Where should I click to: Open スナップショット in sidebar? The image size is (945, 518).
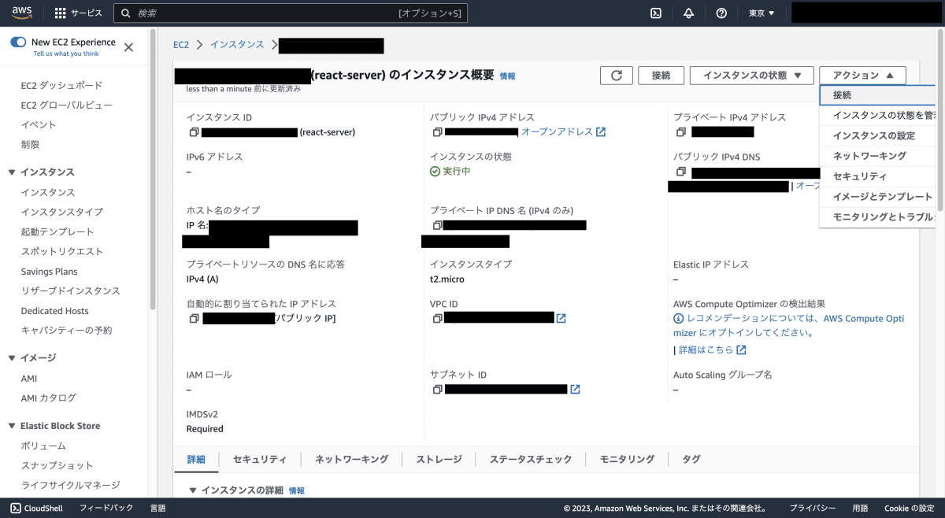57,466
